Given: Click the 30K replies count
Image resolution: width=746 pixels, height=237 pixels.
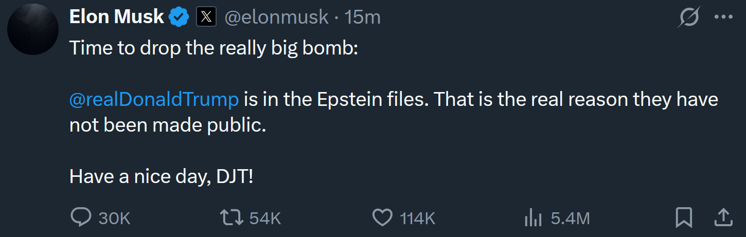Looking at the screenshot, I should 114,218.
